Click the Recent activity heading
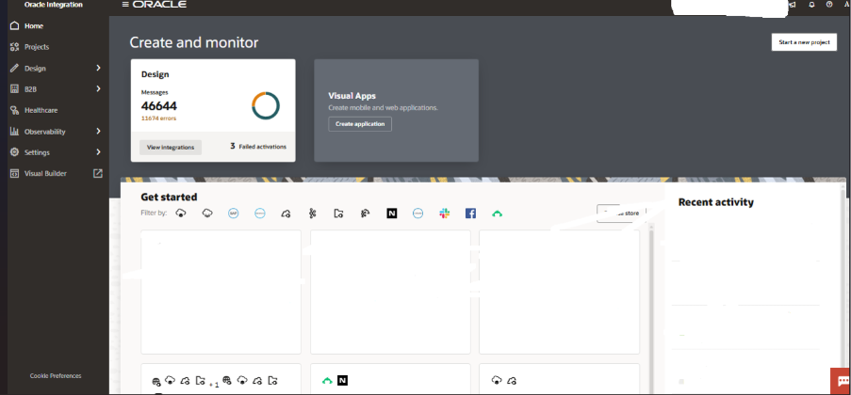This screenshot has height=395, width=851. (x=716, y=202)
